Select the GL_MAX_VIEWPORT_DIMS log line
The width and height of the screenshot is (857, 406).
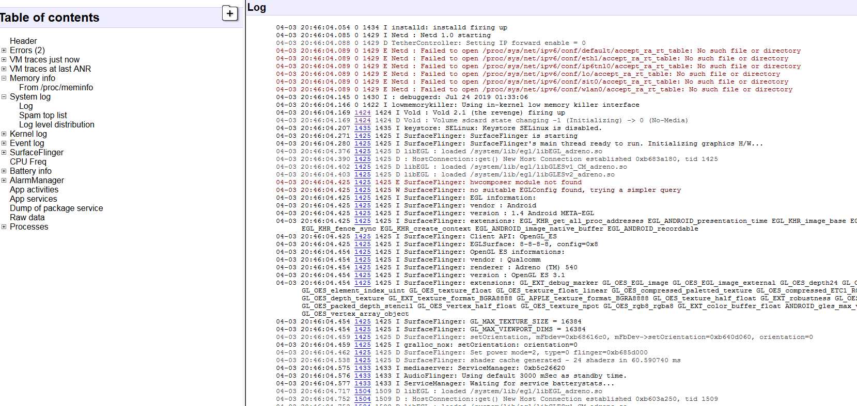point(431,329)
